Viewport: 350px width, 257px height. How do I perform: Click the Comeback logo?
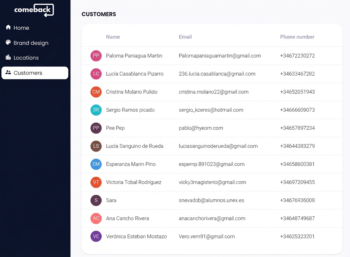point(34,10)
